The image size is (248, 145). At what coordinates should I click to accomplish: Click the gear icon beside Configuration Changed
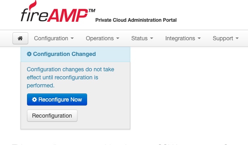29,54
